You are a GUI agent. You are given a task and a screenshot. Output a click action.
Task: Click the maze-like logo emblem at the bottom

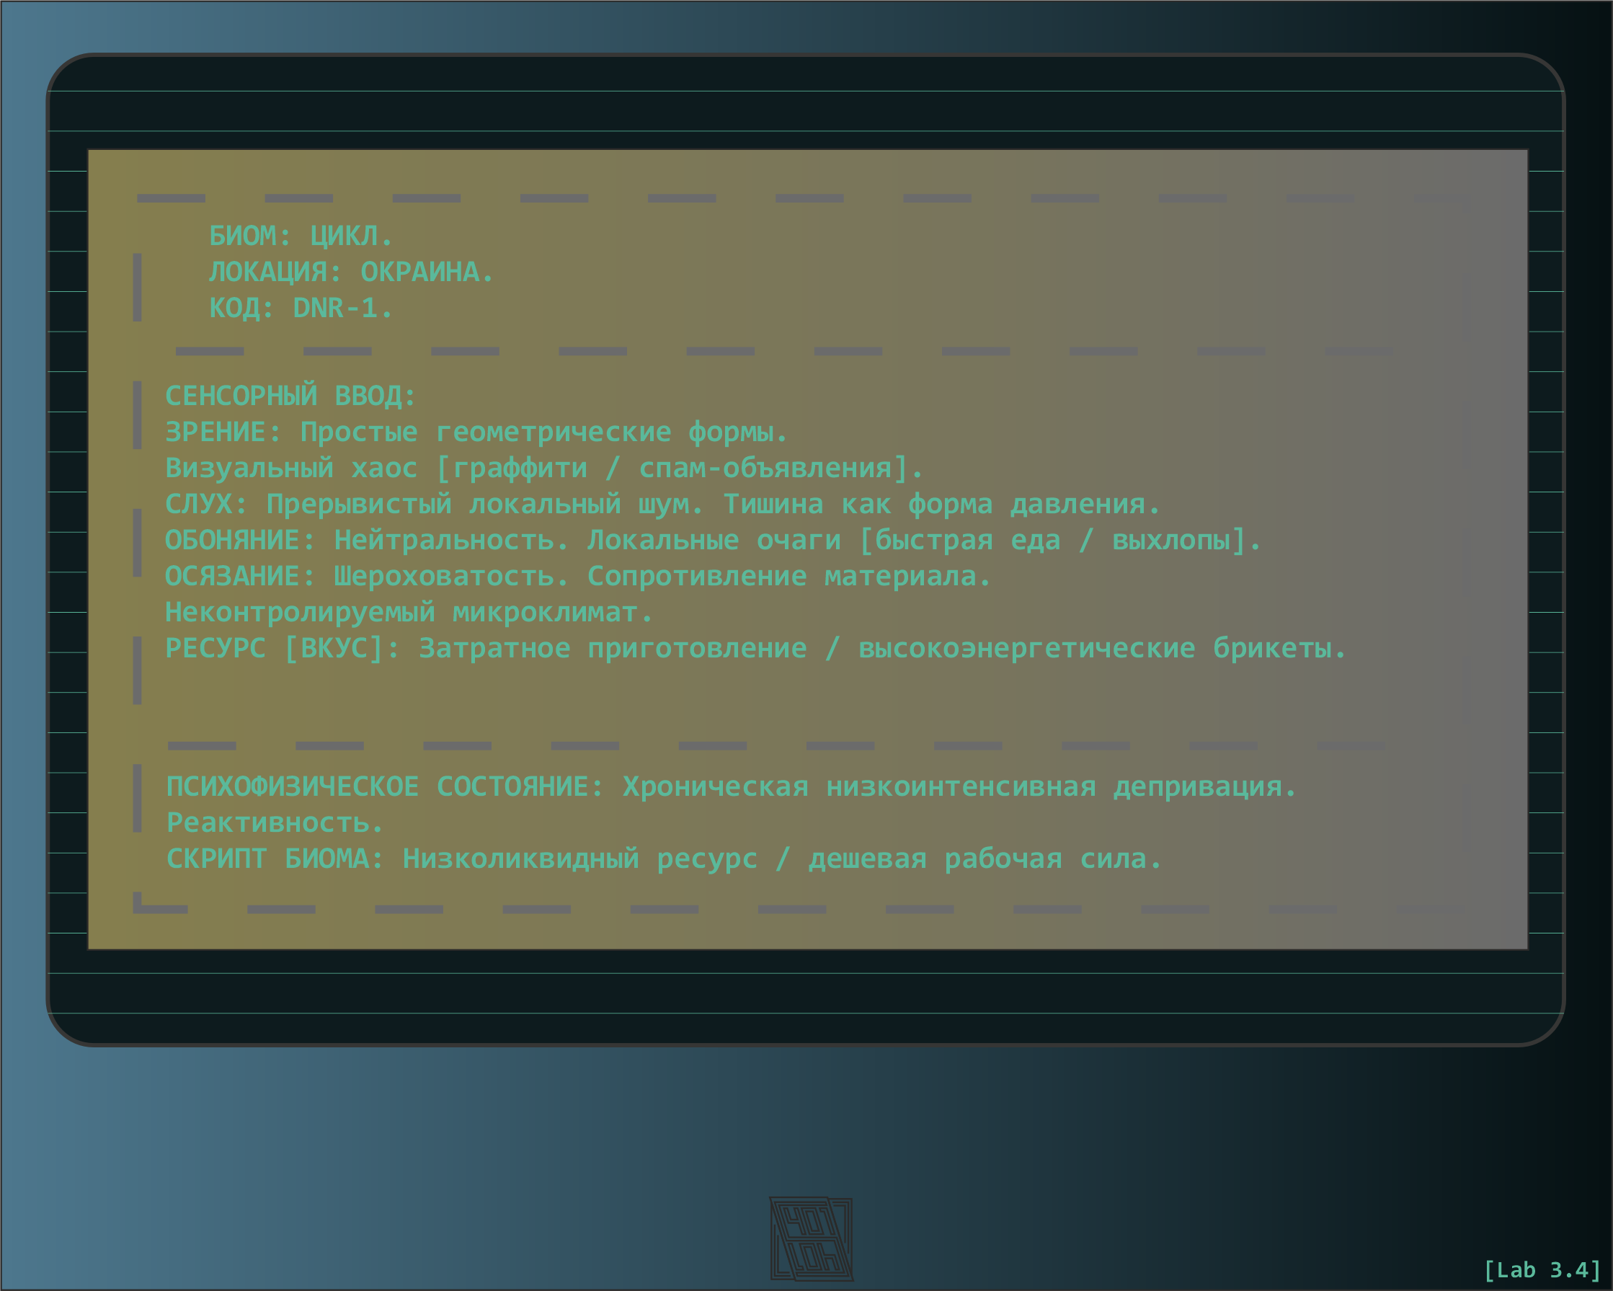click(x=811, y=1238)
